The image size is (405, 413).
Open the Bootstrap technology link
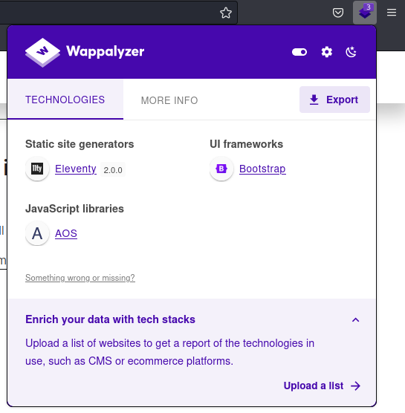coord(262,169)
